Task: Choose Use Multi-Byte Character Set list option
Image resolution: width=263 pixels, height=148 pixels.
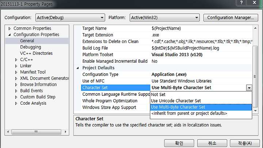Action: tap(201, 107)
